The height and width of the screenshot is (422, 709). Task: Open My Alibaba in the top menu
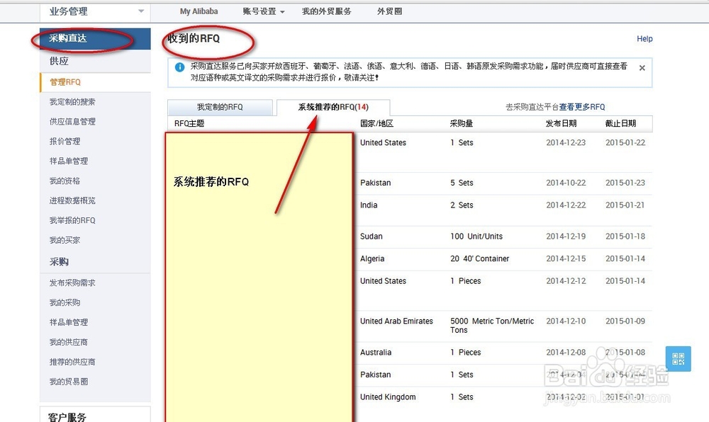[199, 11]
